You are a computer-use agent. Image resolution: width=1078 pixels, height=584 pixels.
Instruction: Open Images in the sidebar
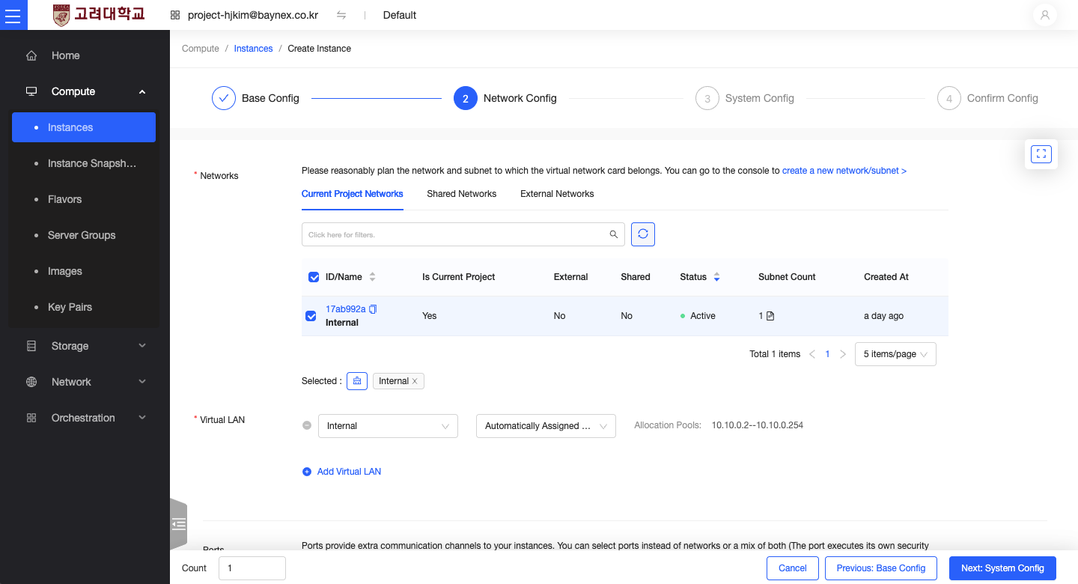(x=84, y=271)
